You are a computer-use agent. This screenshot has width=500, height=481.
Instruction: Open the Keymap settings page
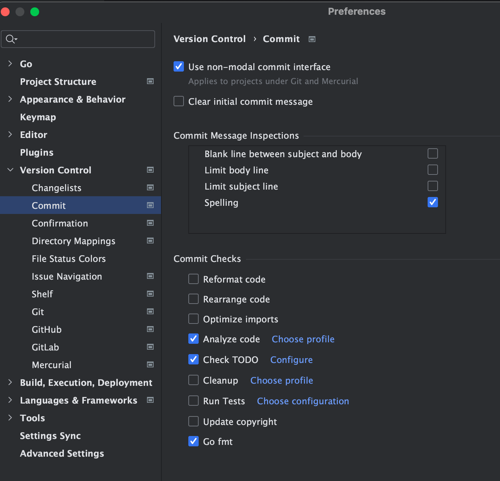[38, 117]
